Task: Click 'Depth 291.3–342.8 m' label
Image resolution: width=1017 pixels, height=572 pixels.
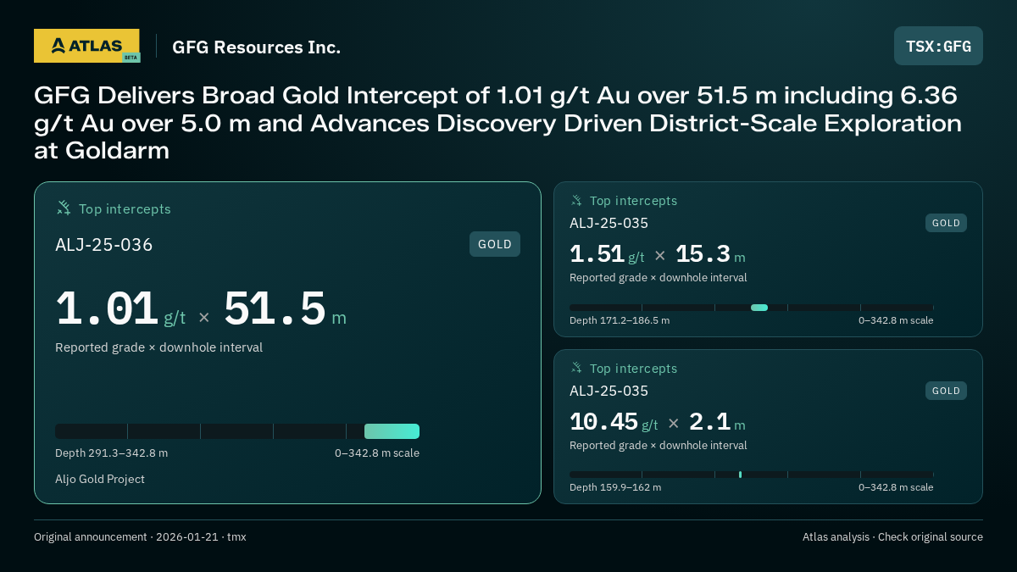Action: 111,453
